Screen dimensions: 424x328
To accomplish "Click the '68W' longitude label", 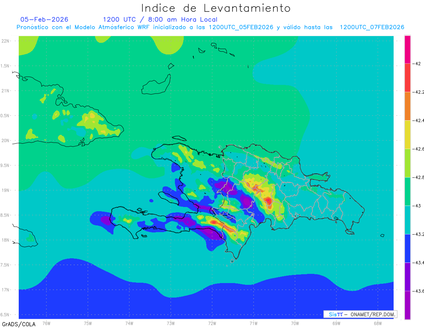I will point(377,323).
